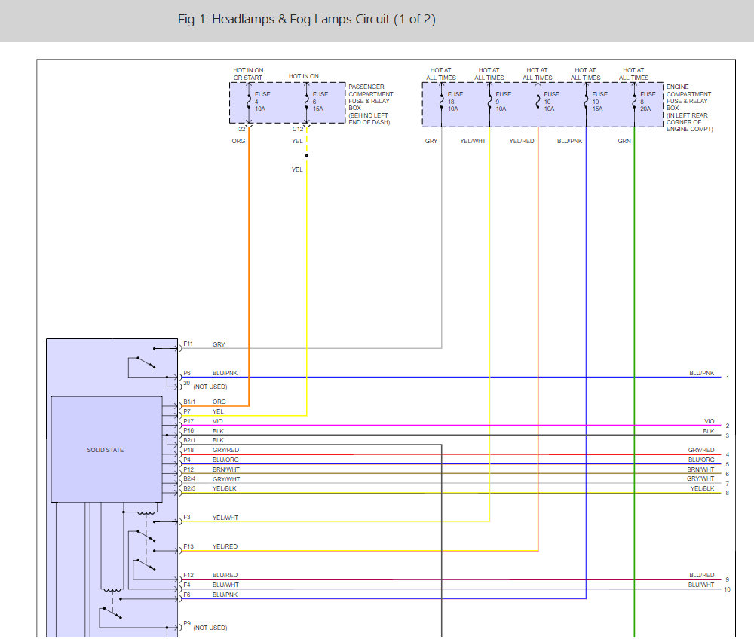Select the "FUSE 8 20A" label
Viewport: 754px width, 642px height.
pyautogui.click(x=648, y=102)
